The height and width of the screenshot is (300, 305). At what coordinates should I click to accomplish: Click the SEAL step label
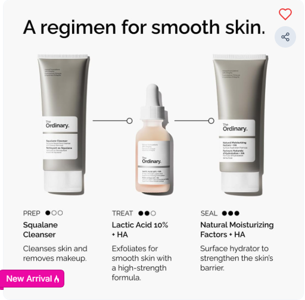click(209, 213)
